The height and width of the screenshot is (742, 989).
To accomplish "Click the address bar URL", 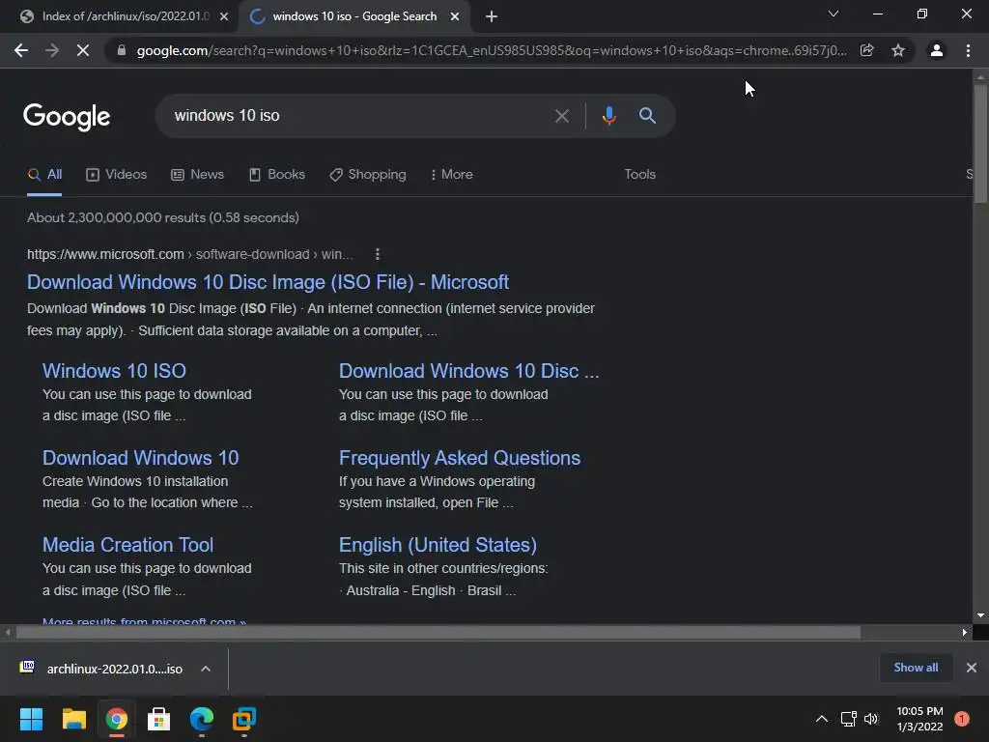I will pos(492,50).
